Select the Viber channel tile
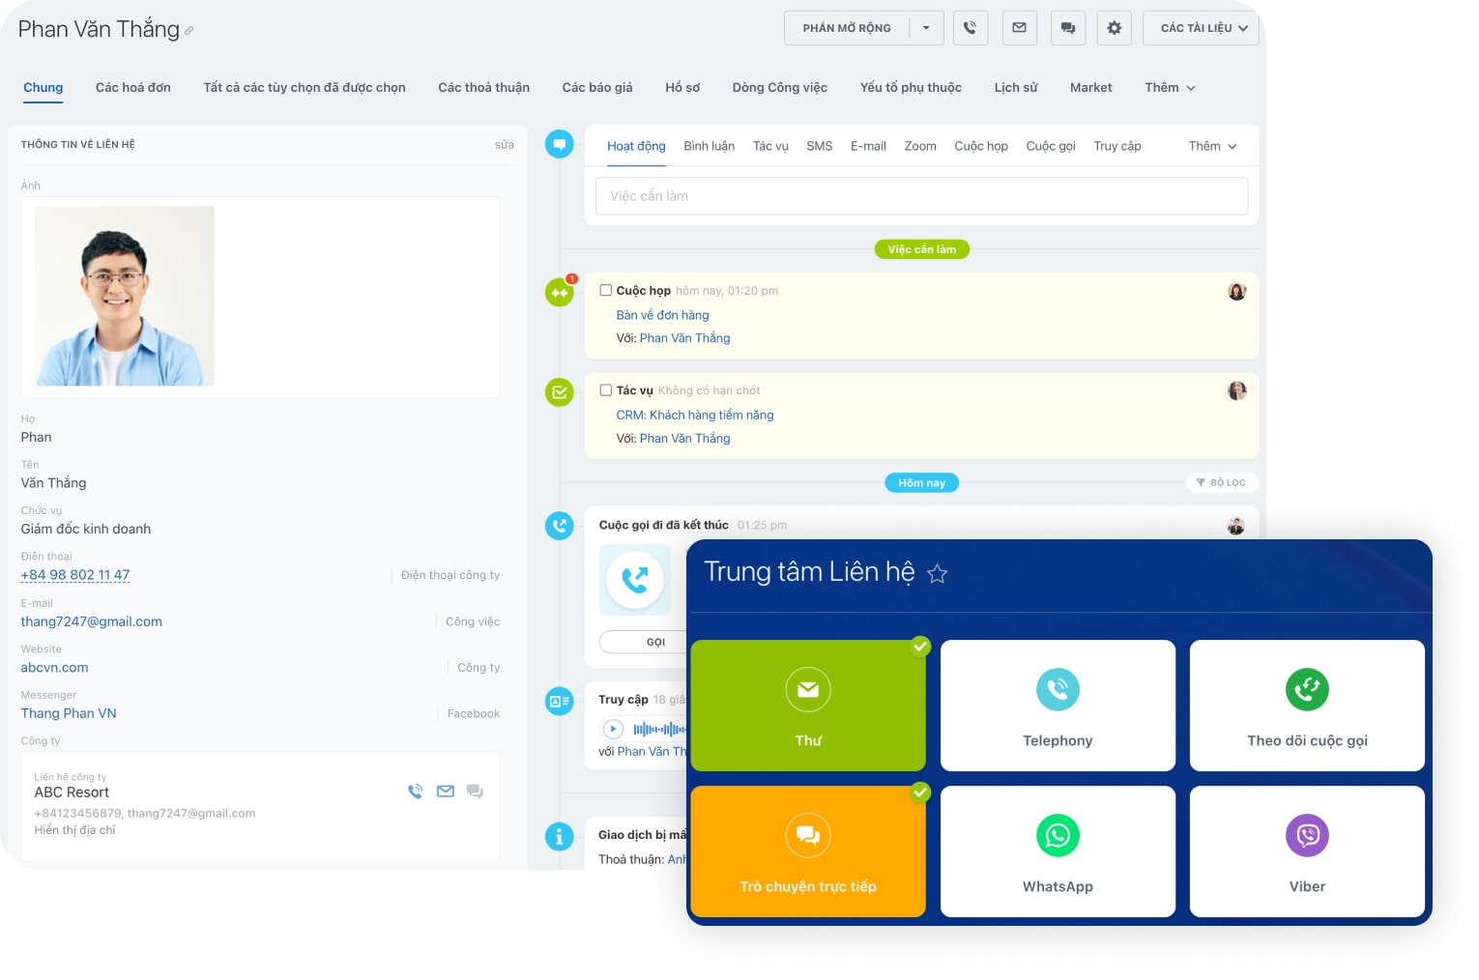1479x980 pixels. pos(1307,850)
